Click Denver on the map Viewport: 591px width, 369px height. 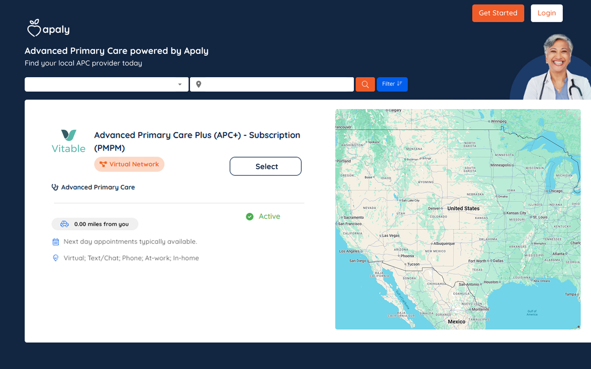click(x=434, y=209)
